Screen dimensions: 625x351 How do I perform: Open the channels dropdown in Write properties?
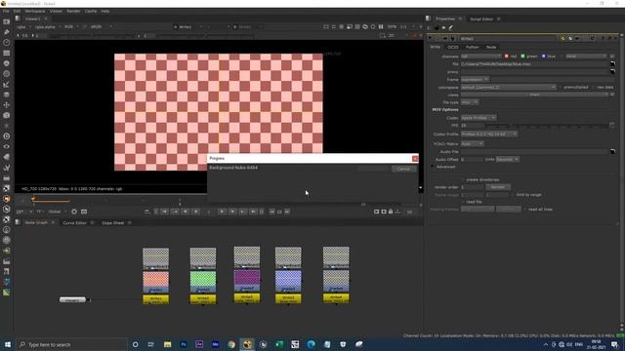[480, 57]
